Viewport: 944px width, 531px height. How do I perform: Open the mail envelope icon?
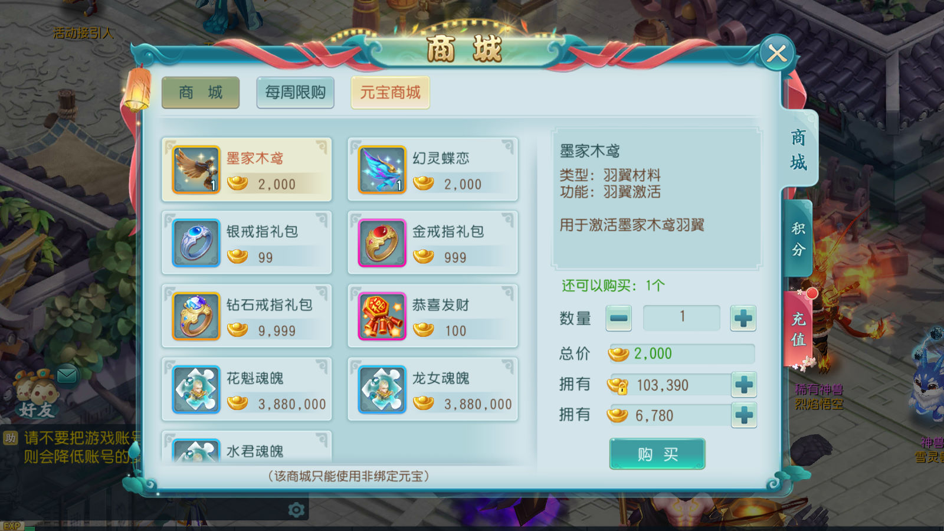click(67, 375)
